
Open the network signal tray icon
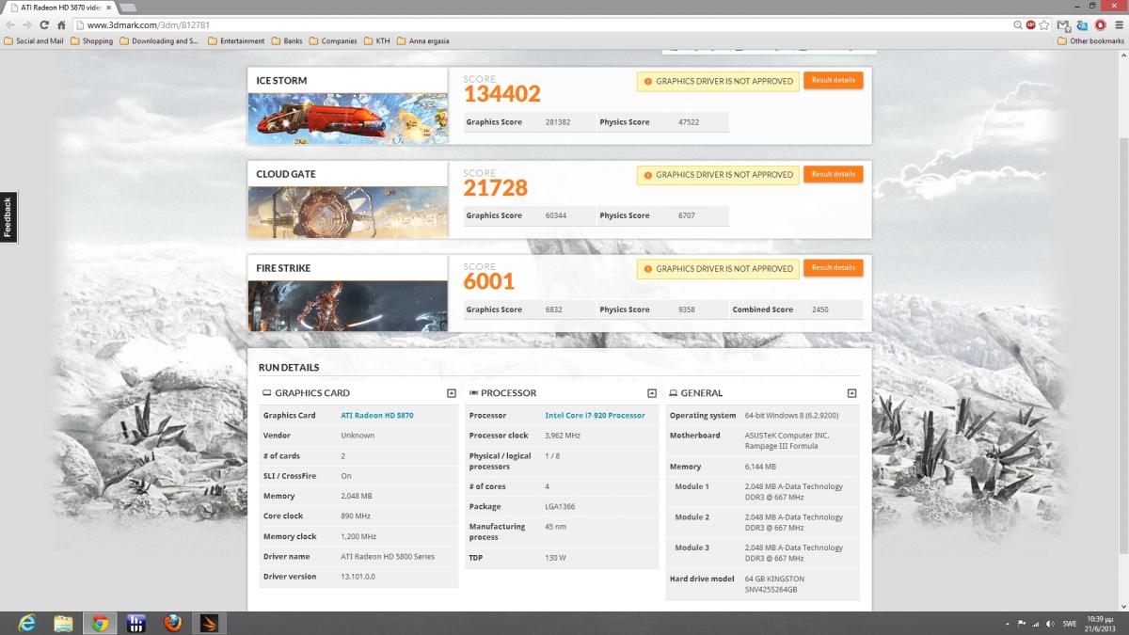(1037, 623)
